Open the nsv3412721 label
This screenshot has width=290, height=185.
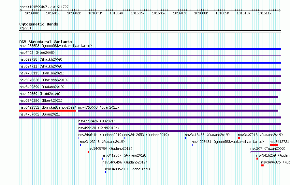(x=279, y=142)
